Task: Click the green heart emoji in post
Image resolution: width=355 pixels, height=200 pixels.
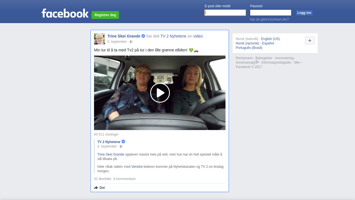Action: (x=191, y=50)
